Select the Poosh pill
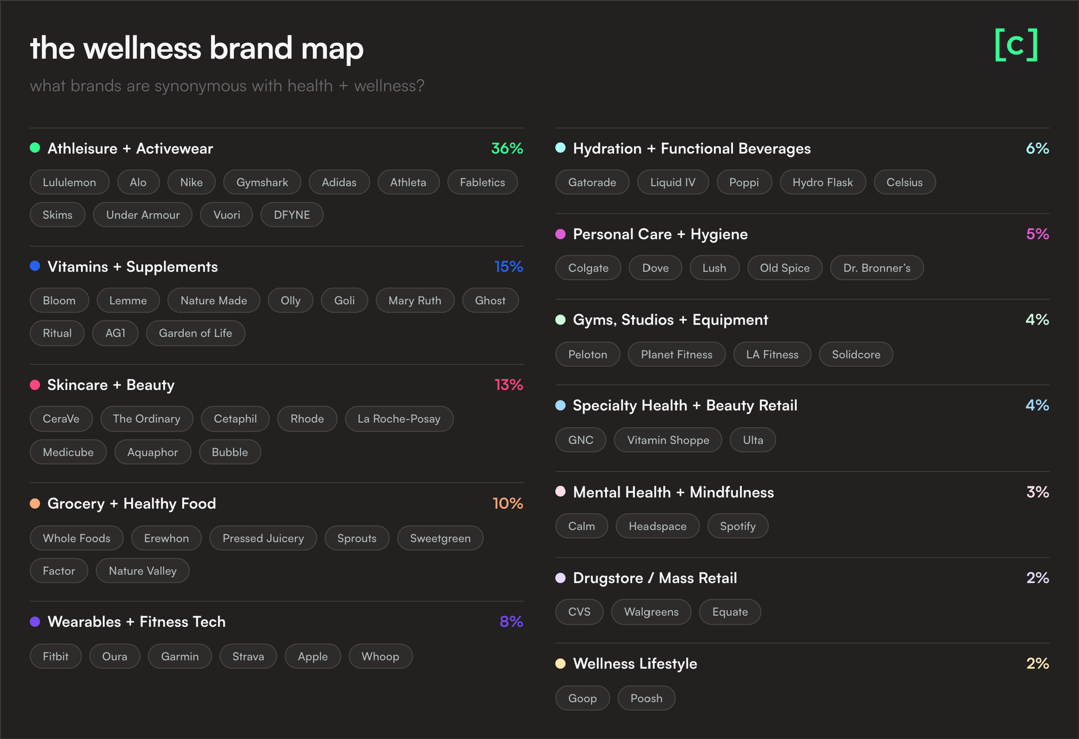1079x739 pixels. pos(646,698)
